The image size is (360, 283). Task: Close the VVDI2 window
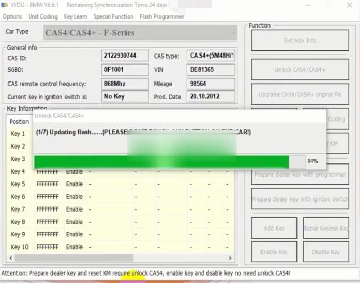point(349,5)
